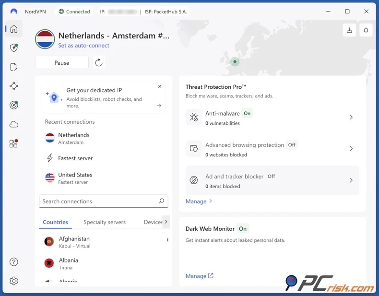Click the Advanced browsing protection icon
Viewport: 379px width, 296px height.
pos(194,149)
